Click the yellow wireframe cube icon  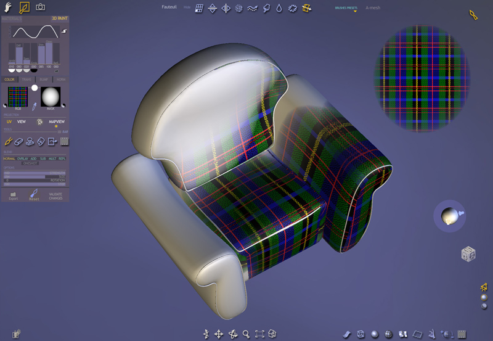click(306, 9)
